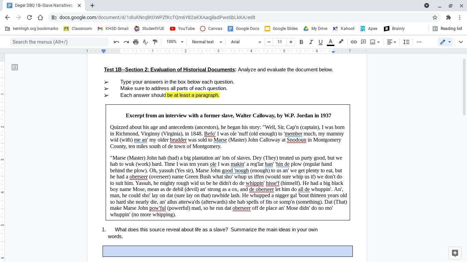Increase the font size with plus button
Screen dimensions: 467x262
pyautogui.click(x=291, y=42)
